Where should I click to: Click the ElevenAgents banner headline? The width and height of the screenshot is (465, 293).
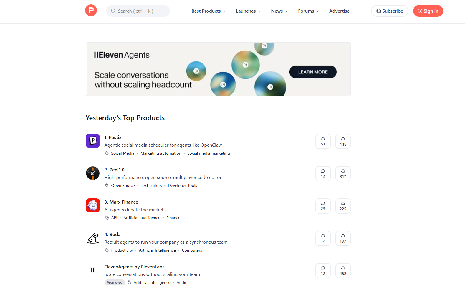pos(143,80)
